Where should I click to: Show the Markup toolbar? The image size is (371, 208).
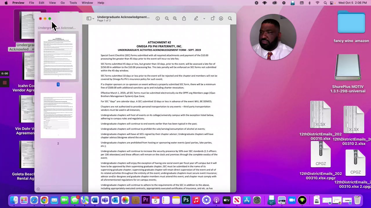(x=221, y=18)
